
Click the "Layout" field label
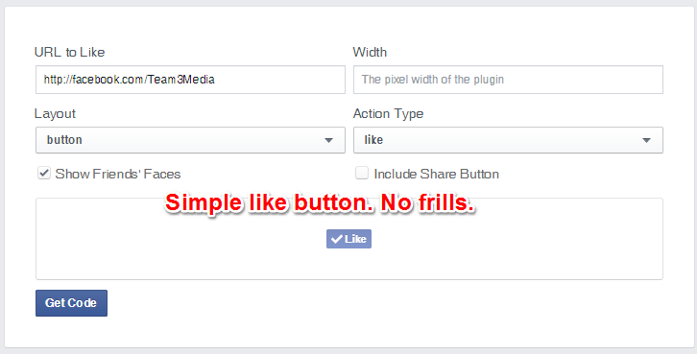[x=55, y=114]
